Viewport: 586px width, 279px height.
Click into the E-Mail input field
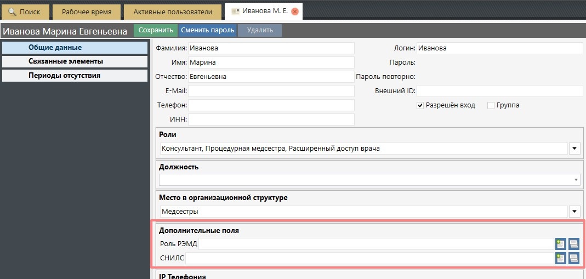pyautogui.click(x=271, y=90)
